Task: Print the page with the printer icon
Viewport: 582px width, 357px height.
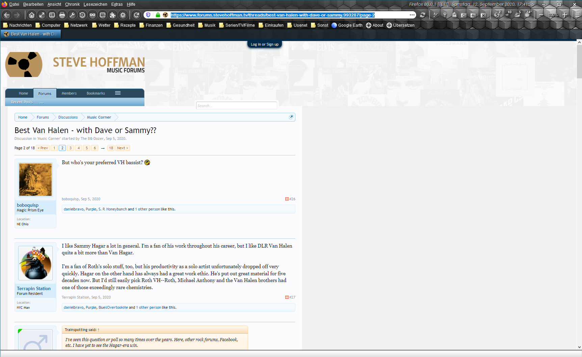Action: (62, 15)
